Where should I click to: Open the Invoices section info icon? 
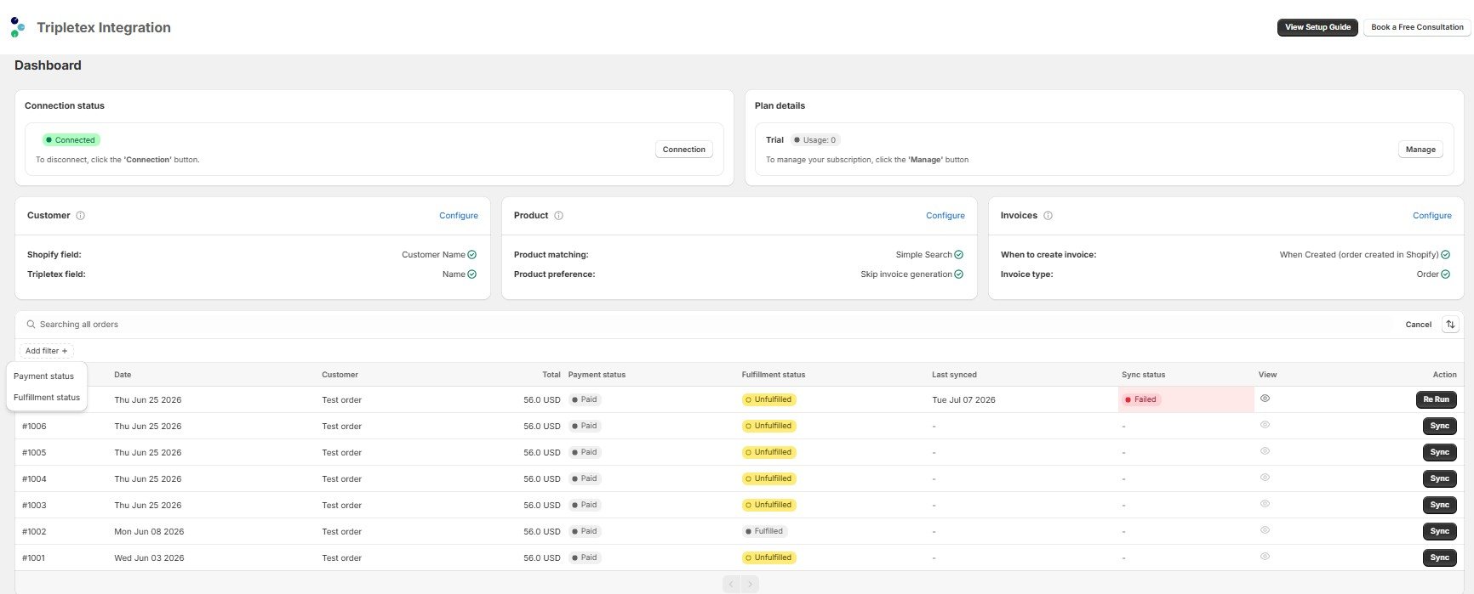click(1048, 216)
